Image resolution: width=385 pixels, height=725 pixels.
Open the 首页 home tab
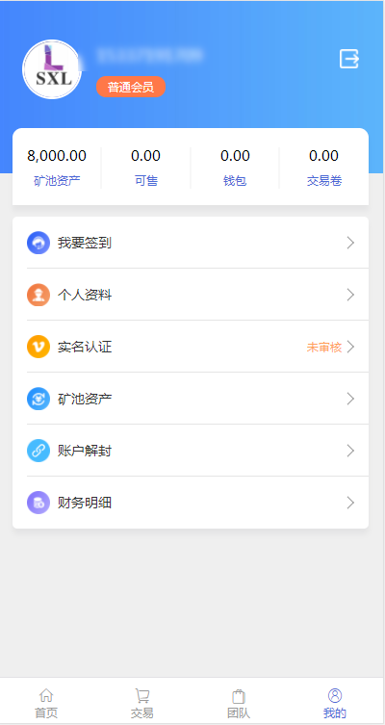[46, 703]
